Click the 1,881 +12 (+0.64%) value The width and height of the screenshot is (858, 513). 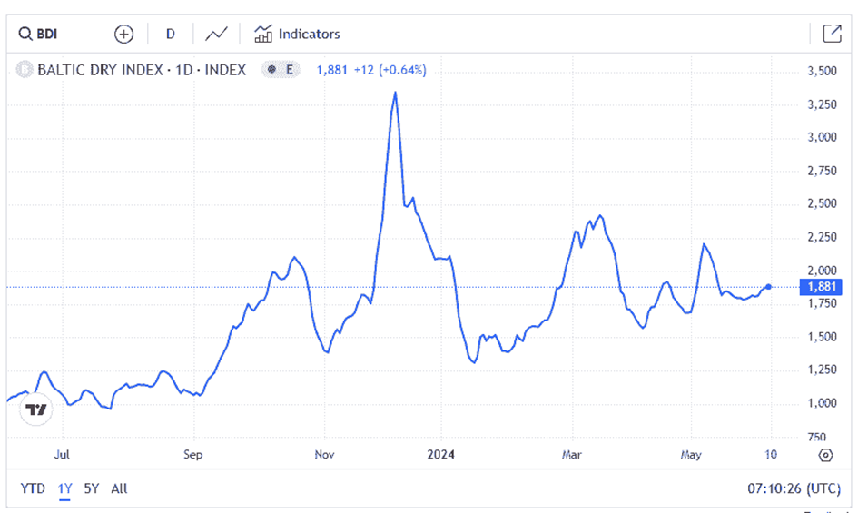(371, 70)
